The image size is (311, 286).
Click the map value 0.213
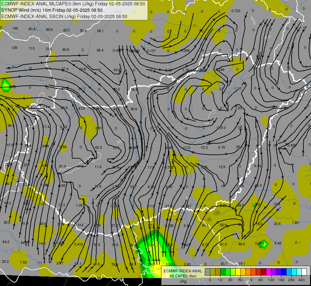point(221,128)
